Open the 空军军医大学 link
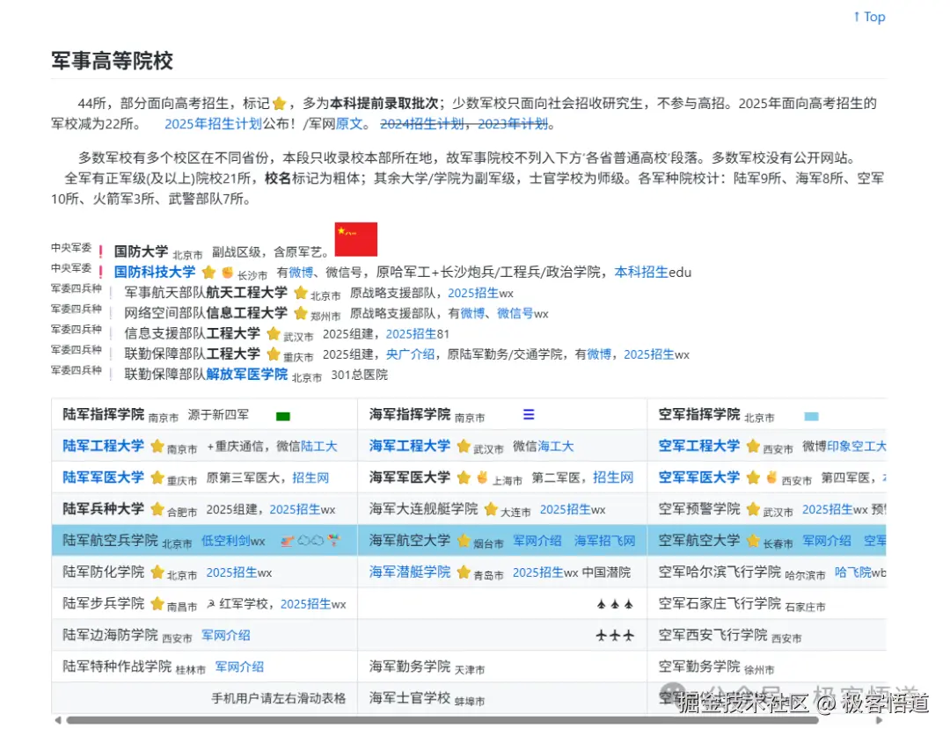The image size is (950, 736). point(699,477)
